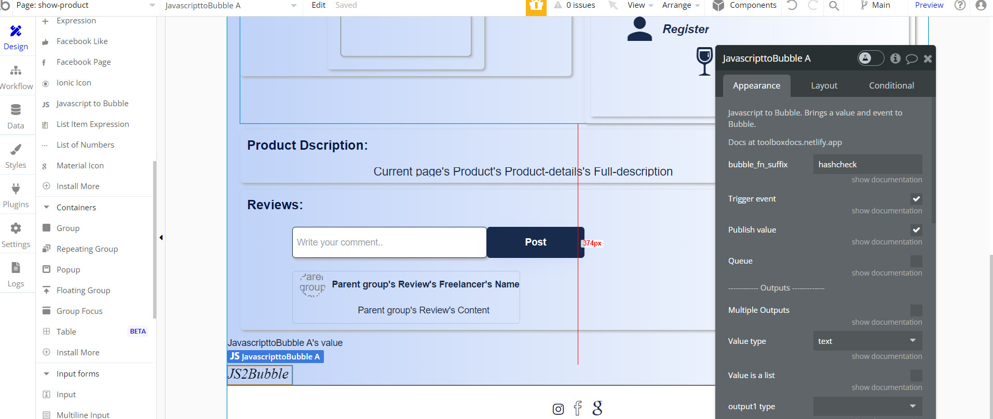Click the undo icon in top bar

792,5
